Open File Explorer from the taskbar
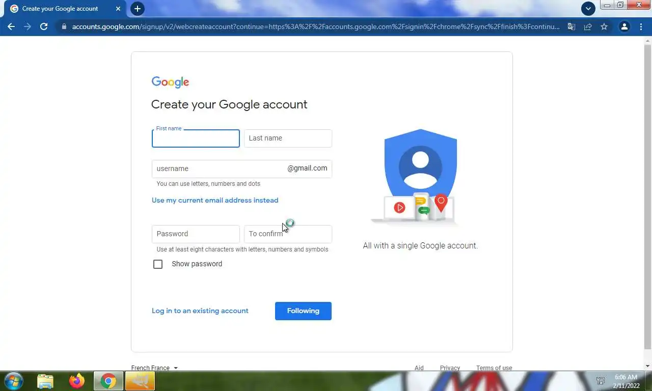This screenshot has height=391, width=652. click(45, 381)
